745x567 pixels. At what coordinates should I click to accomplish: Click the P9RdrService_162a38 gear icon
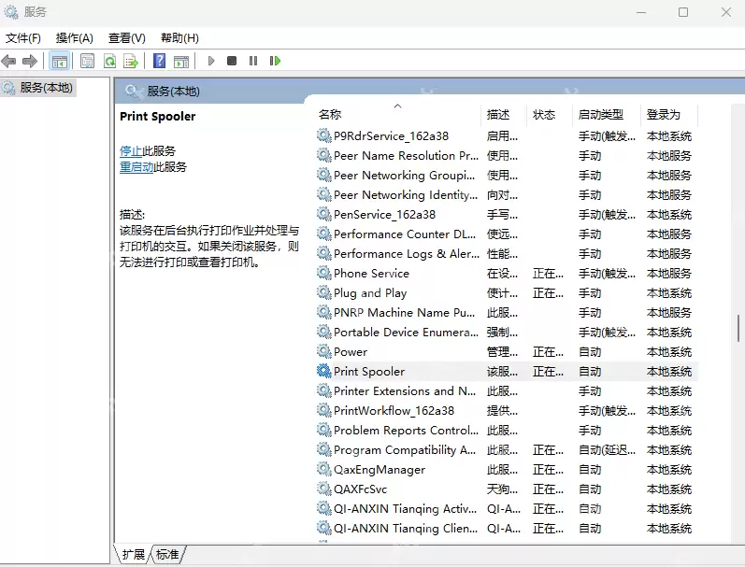click(x=324, y=135)
